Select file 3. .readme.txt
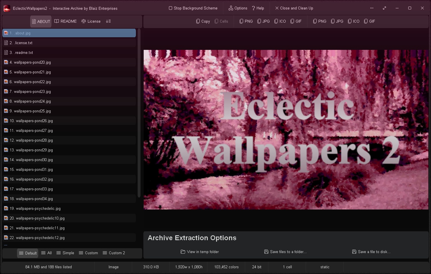 point(69,52)
